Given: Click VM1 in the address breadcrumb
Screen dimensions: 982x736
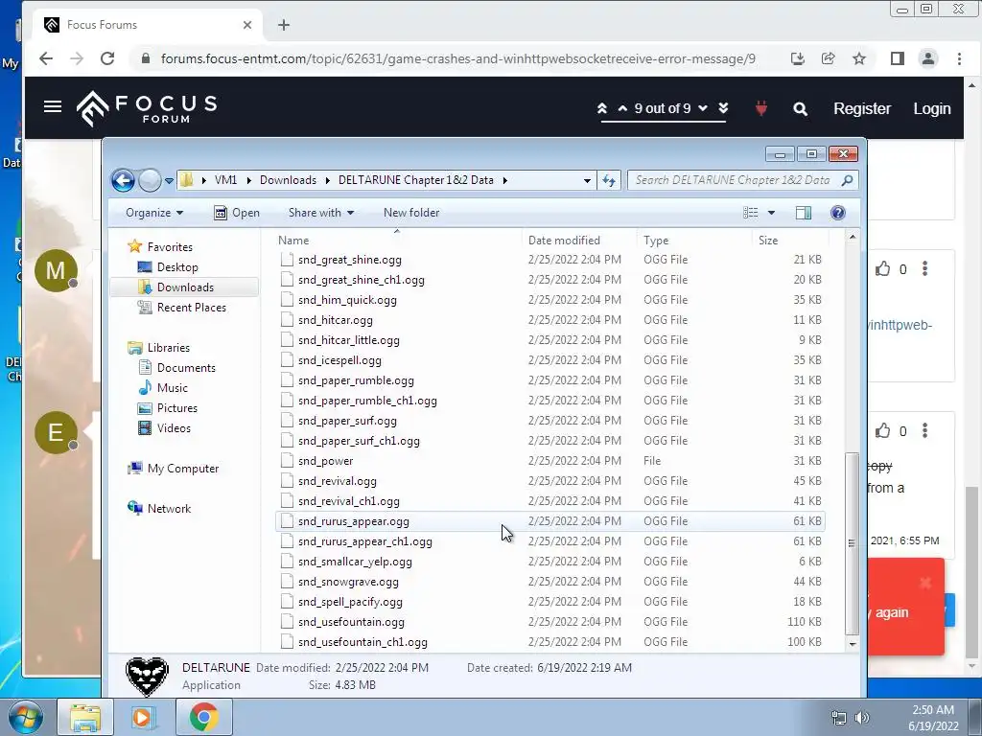Looking at the screenshot, I should (225, 180).
